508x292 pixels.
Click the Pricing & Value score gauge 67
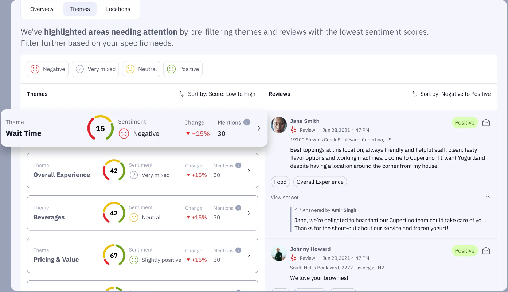coord(114,256)
